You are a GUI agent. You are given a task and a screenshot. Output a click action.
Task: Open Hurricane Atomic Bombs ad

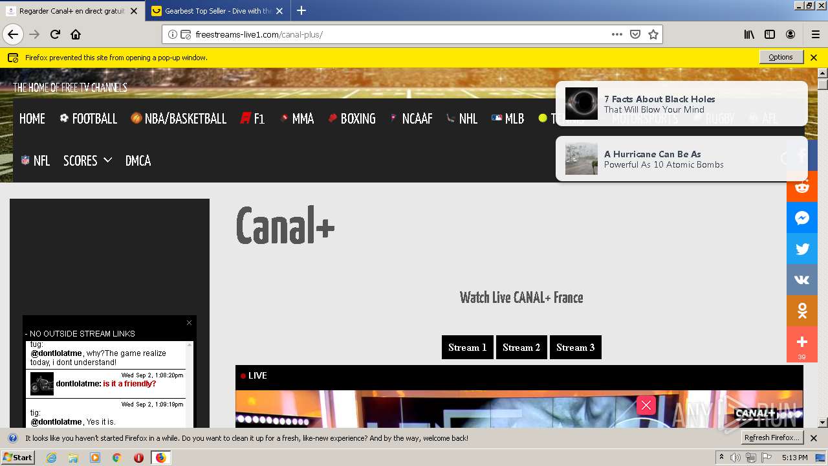(x=681, y=159)
